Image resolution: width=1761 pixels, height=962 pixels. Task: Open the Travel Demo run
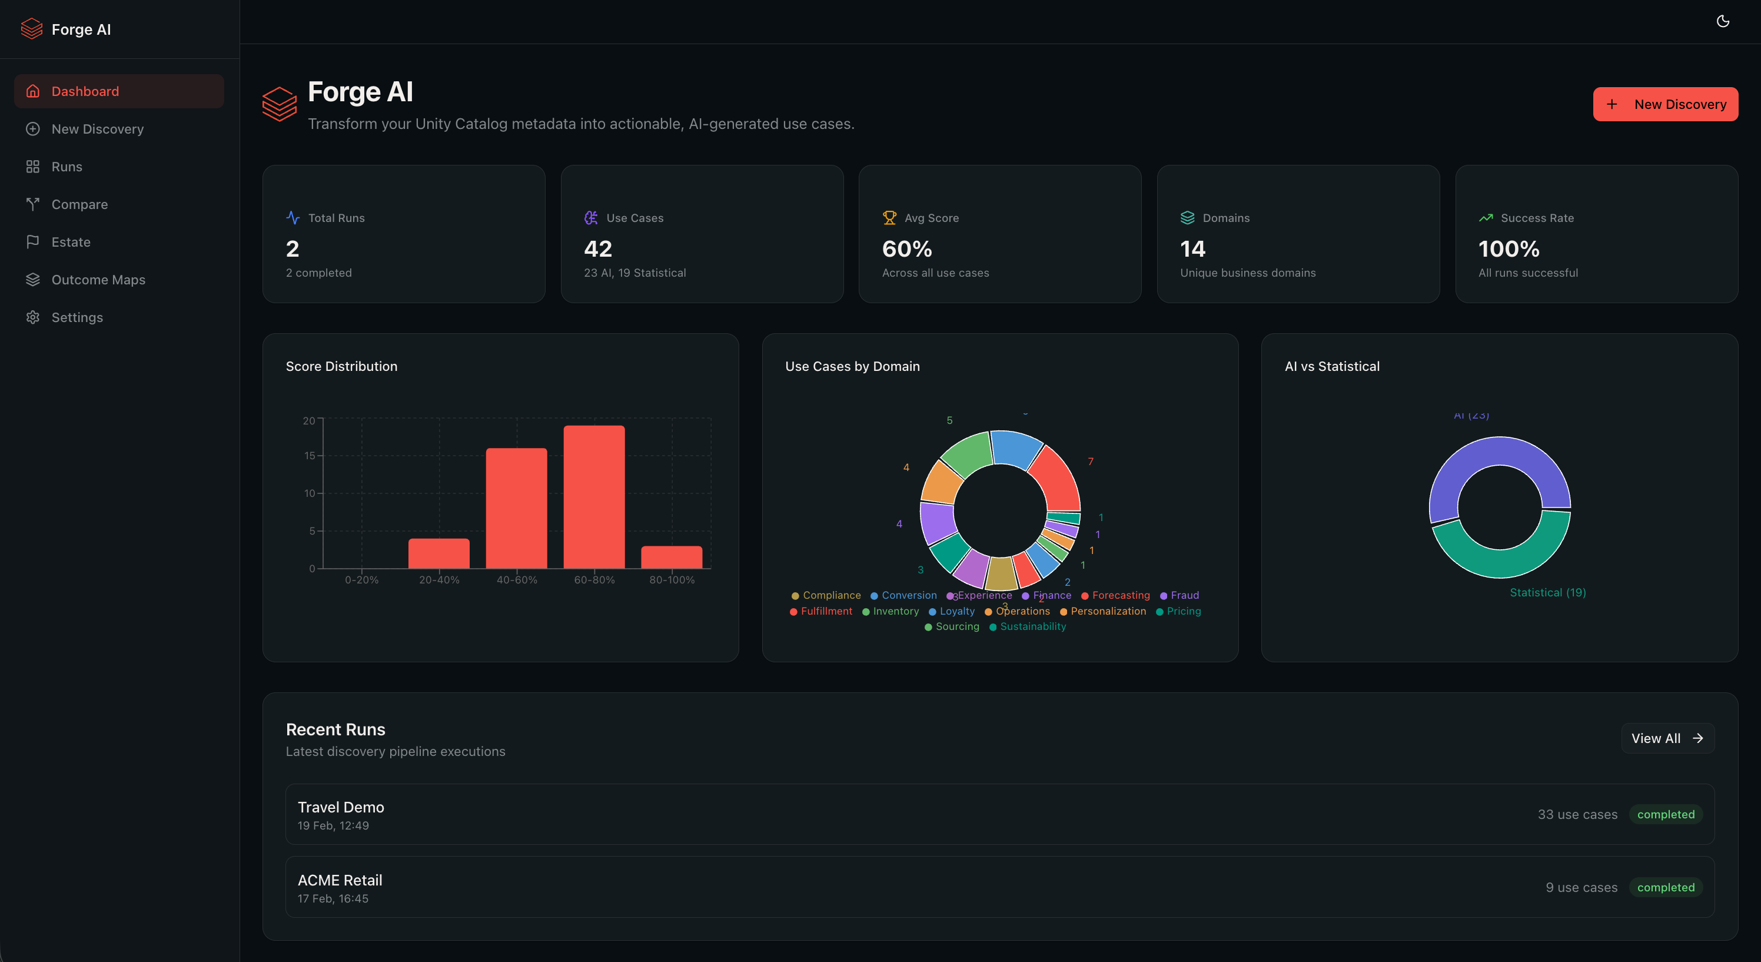(x=999, y=814)
